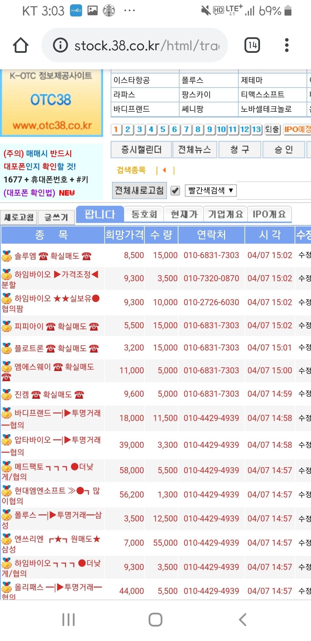311x641 pixels.
Task: Open the 노바셀테크놀로 stock link
Action: pyautogui.click(x=266, y=109)
